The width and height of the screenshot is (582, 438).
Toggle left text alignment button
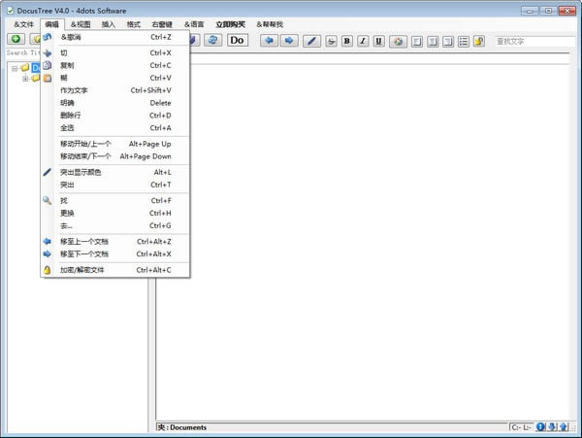pos(417,41)
